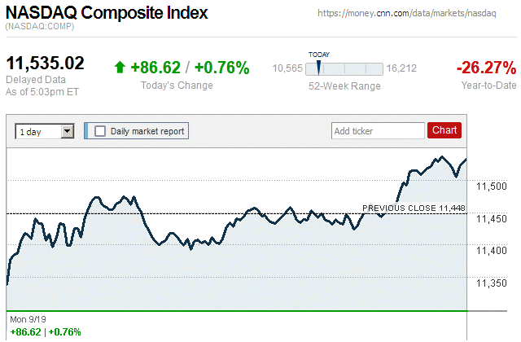Screen dimensions: 521x342
Task: Click the PREVIOUS CLOSE 11,448 label
Action: click(413, 208)
